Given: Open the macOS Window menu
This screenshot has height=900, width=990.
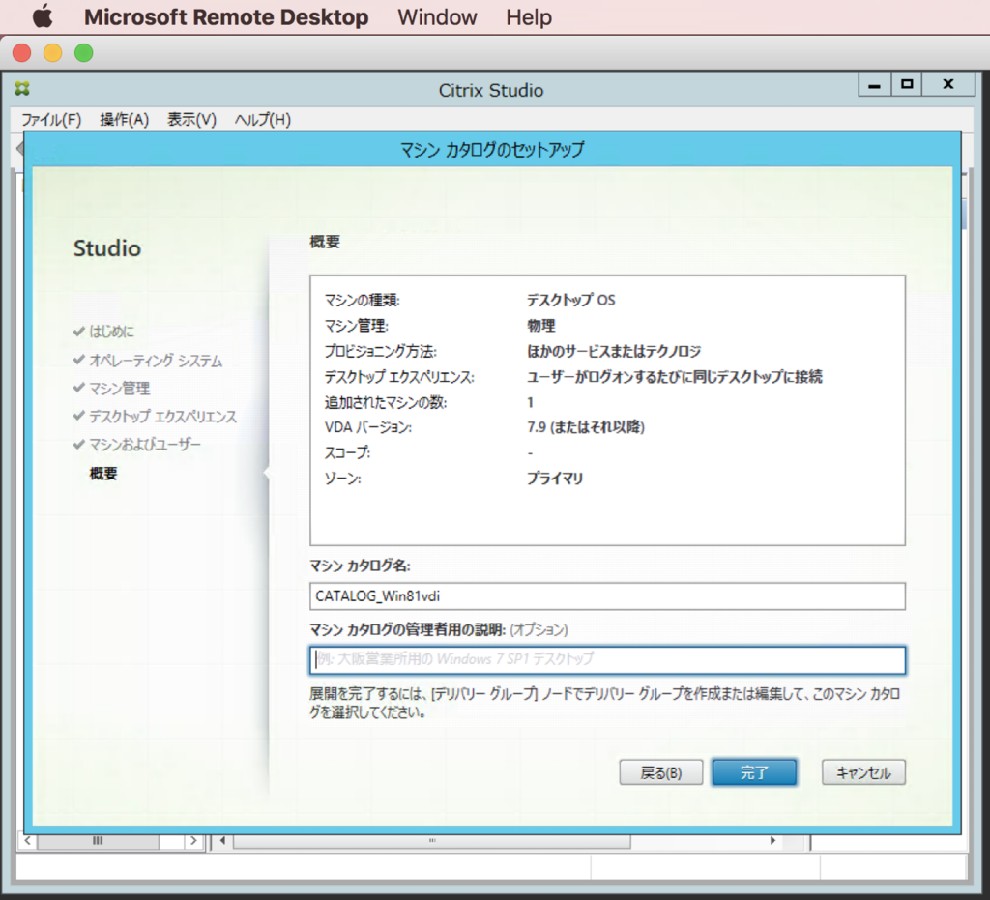Looking at the screenshot, I should 437,17.
